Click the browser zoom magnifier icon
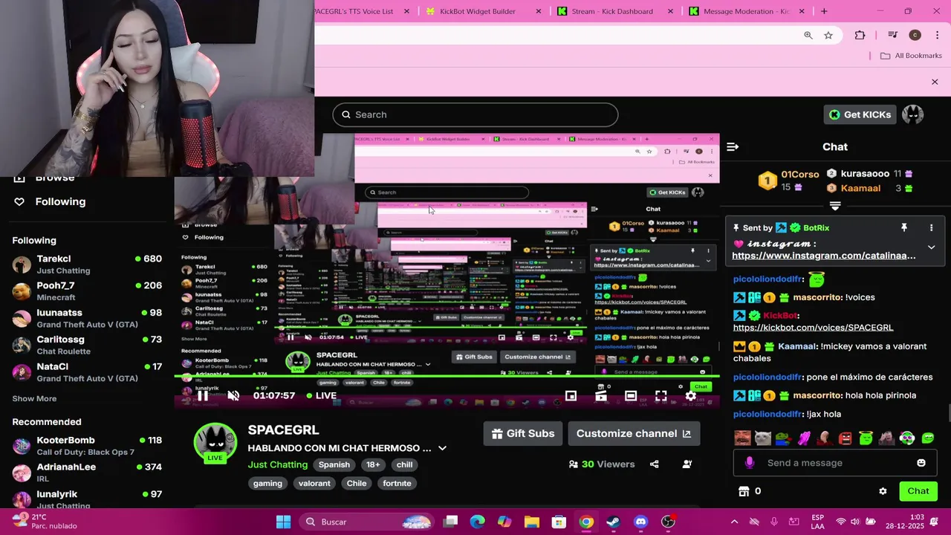951x535 pixels. tap(808, 35)
